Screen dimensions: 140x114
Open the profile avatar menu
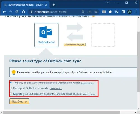click(x=130, y=12)
